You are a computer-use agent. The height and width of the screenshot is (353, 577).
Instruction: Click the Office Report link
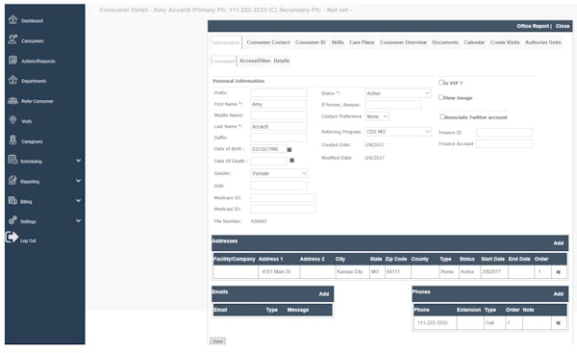pyautogui.click(x=533, y=26)
